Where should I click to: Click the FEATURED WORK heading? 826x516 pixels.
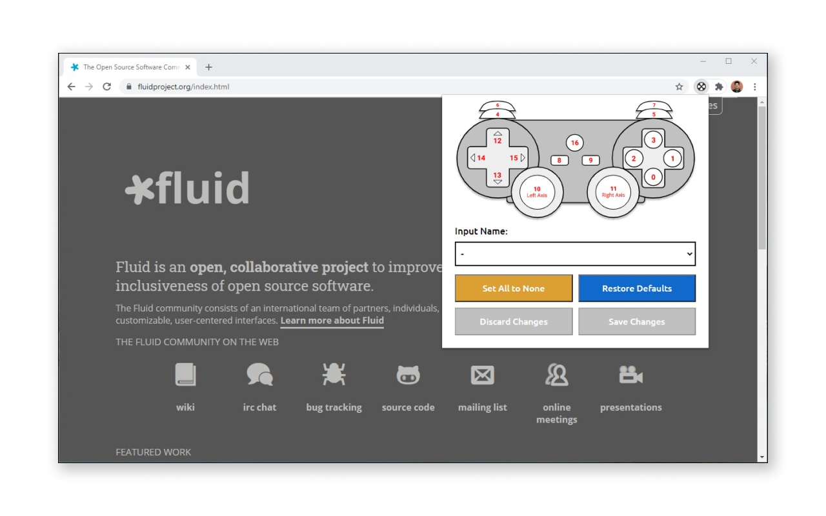pyautogui.click(x=154, y=452)
